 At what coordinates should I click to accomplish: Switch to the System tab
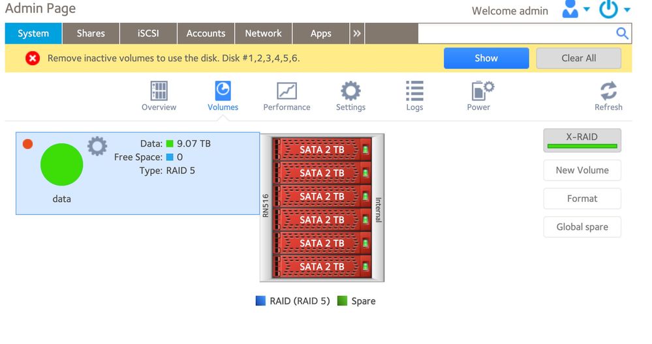pos(33,33)
